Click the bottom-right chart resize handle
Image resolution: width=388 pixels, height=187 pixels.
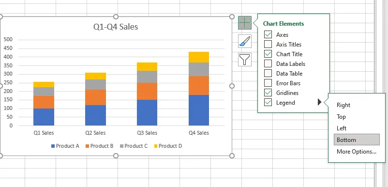[232, 156]
